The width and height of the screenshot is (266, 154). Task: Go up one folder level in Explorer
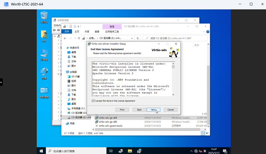tap(79, 38)
